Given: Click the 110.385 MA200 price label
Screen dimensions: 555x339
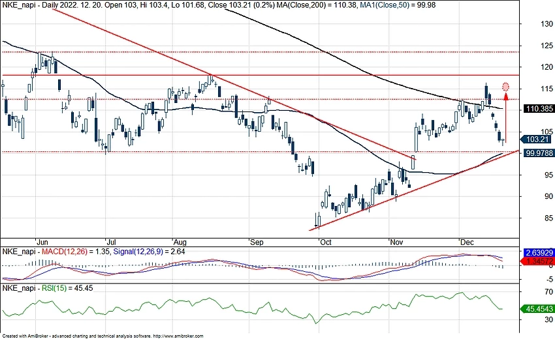Looking at the screenshot, I should (539, 109).
